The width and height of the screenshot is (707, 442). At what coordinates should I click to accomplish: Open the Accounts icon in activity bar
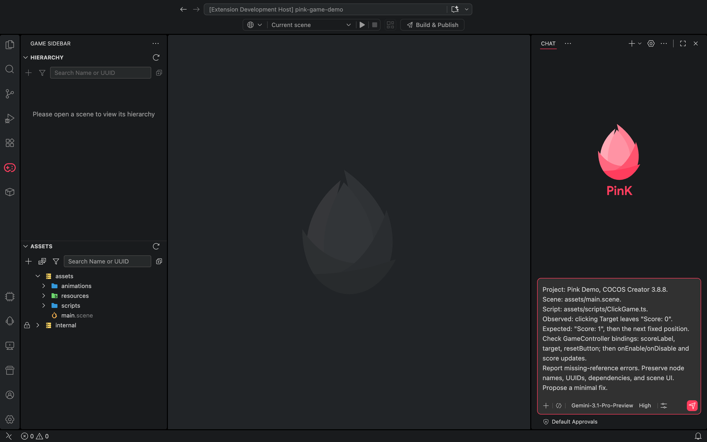click(x=10, y=395)
